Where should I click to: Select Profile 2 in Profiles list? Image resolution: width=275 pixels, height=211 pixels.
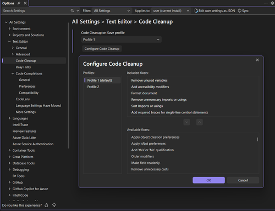102,87
